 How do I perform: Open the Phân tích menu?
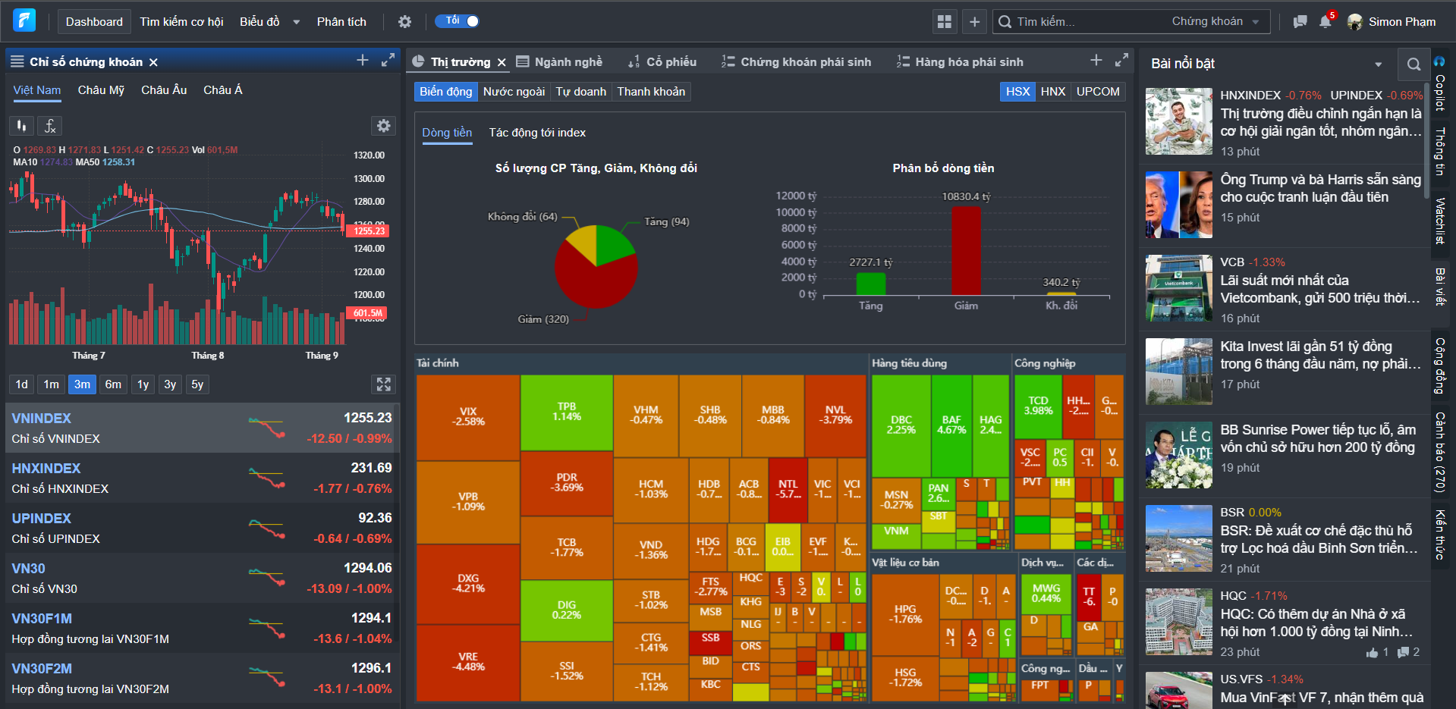(x=341, y=22)
